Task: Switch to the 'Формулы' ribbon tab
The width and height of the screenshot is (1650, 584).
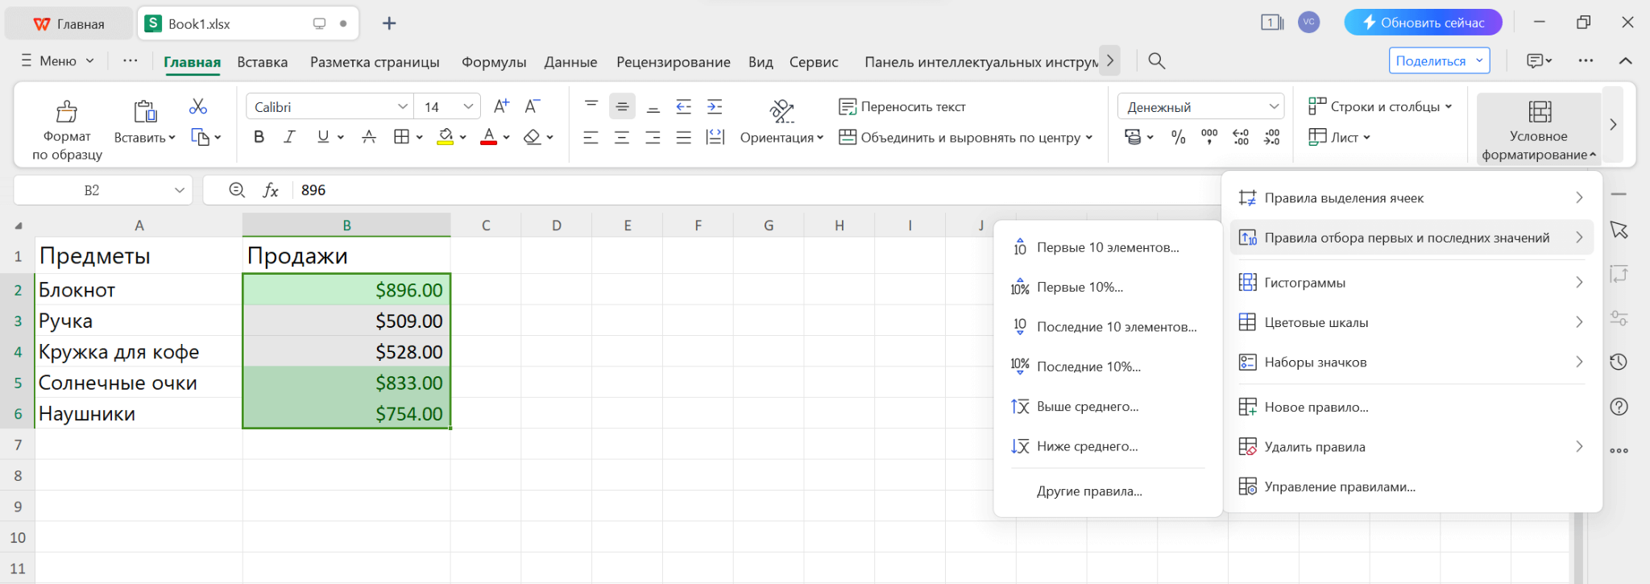Action: [x=493, y=62]
